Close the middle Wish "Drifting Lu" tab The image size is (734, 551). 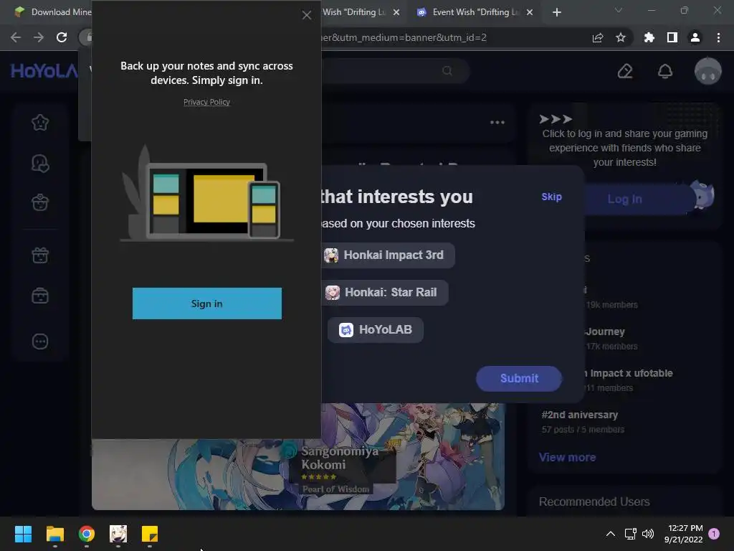coord(396,12)
